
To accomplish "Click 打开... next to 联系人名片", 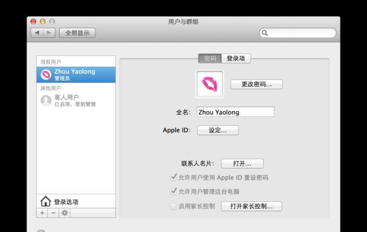I will click(x=242, y=164).
